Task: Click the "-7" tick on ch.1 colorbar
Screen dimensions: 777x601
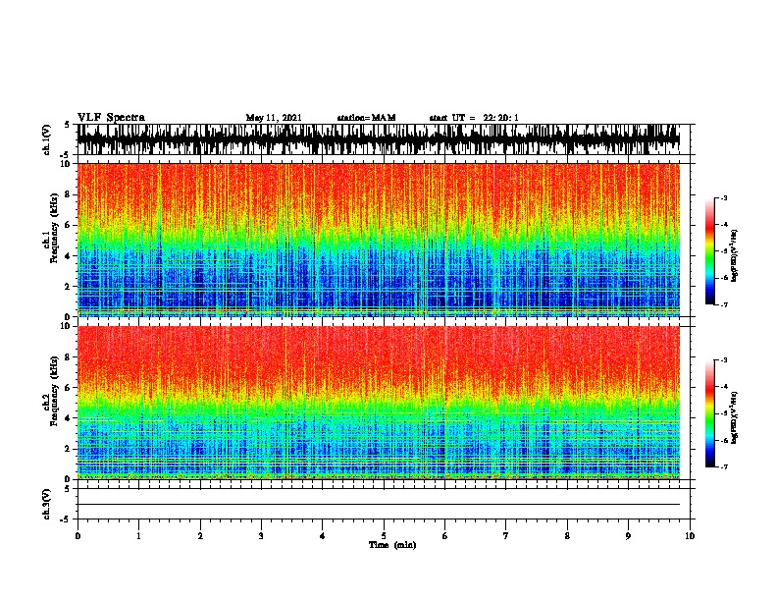Action: 724,304
